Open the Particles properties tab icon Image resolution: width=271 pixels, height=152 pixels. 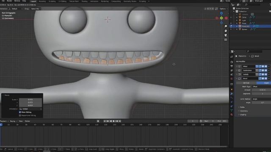click(232, 98)
